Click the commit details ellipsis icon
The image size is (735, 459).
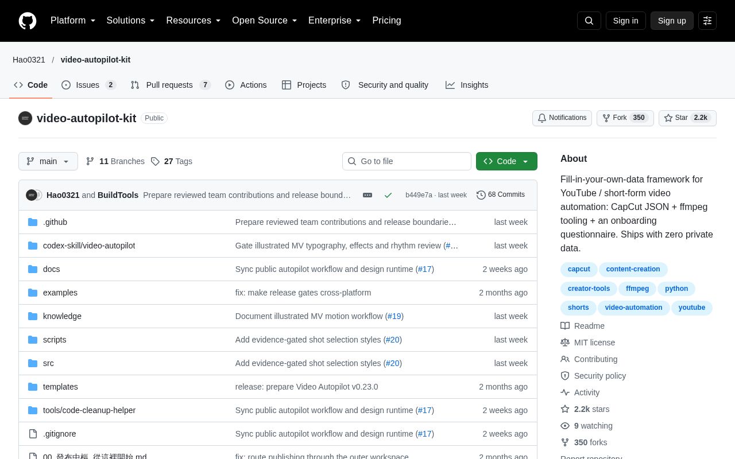(367, 195)
